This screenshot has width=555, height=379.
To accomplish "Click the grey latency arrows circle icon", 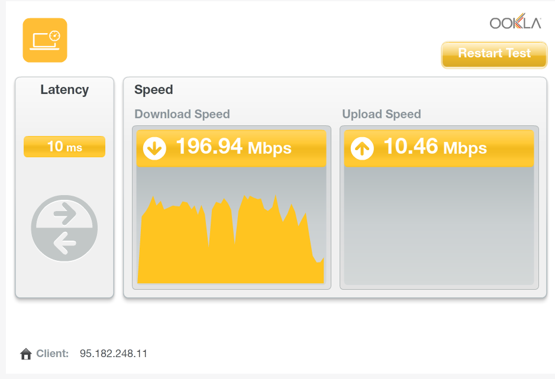I will pyautogui.click(x=64, y=228).
